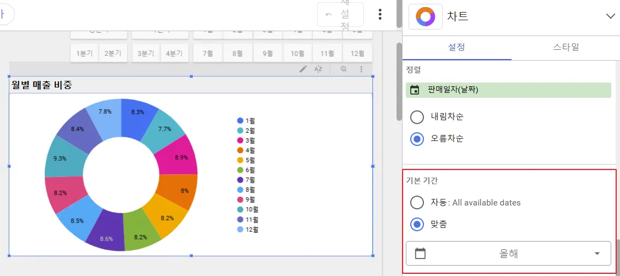Click the 9월 filter button

(268, 53)
